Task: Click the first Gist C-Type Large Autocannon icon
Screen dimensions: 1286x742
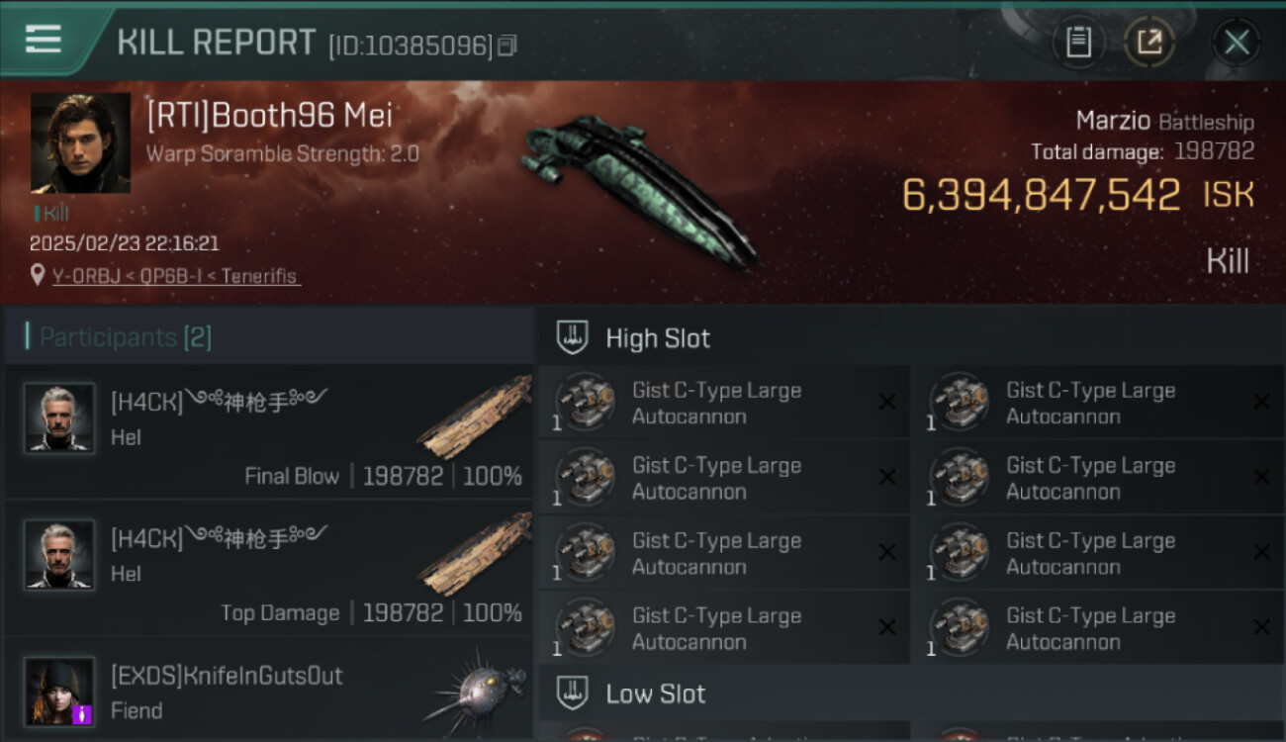Action: 585,402
